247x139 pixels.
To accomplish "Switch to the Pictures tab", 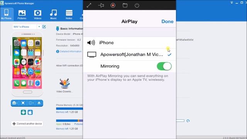I will 22,15.
